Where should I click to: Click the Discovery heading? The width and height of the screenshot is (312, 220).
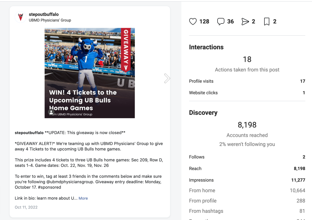tap(203, 112)
